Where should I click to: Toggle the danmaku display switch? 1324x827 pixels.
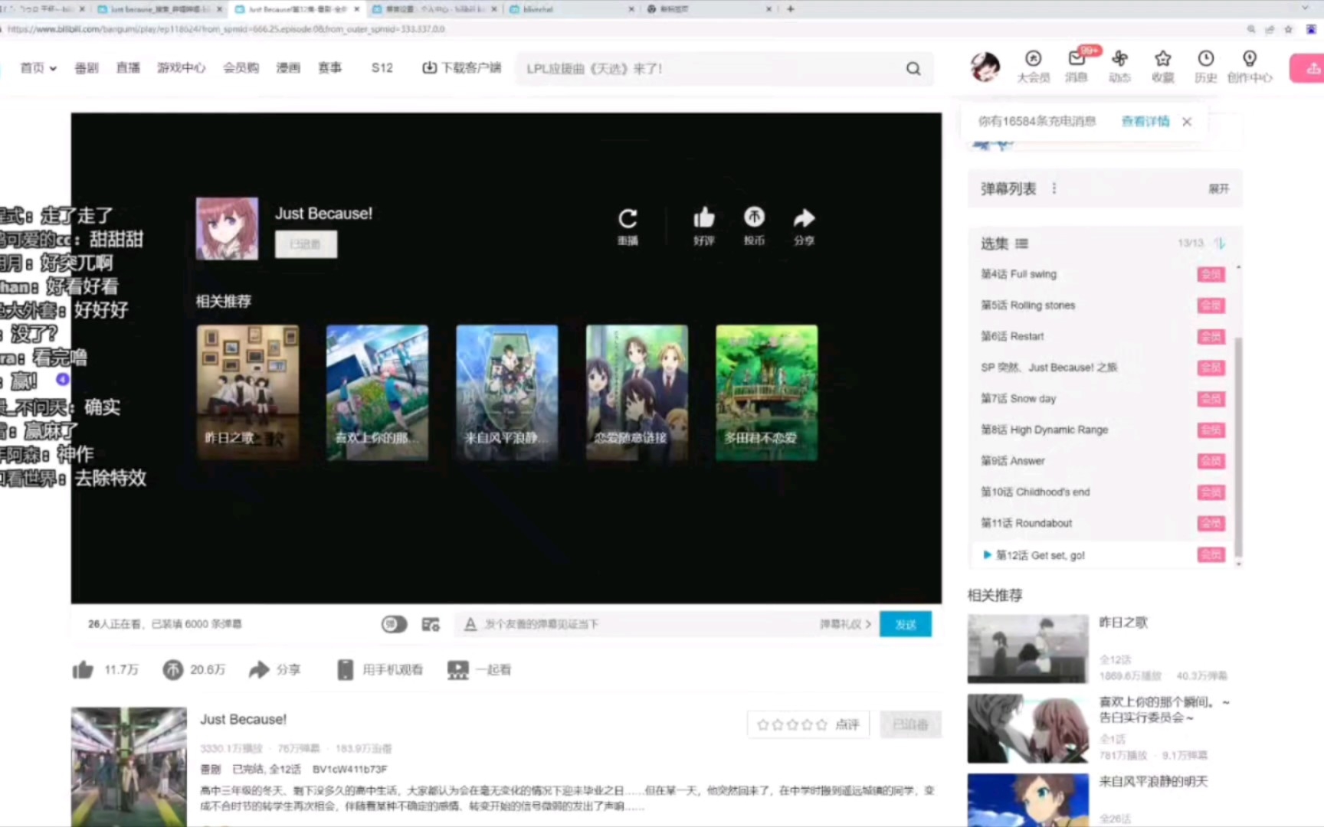pos(394,624)
